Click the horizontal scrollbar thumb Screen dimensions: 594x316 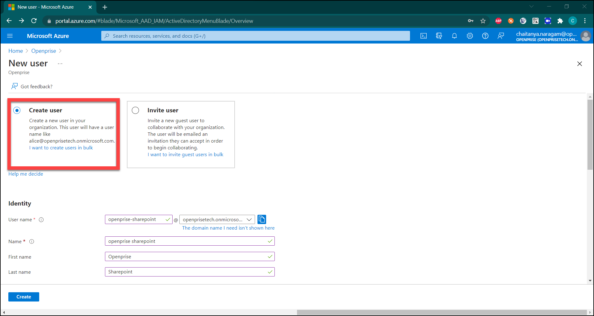coord(442,312)
